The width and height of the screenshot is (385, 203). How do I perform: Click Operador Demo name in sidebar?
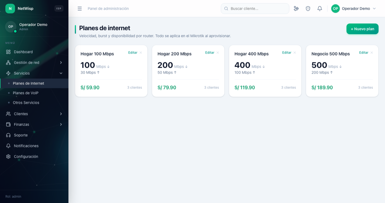(x=33, y=25)
